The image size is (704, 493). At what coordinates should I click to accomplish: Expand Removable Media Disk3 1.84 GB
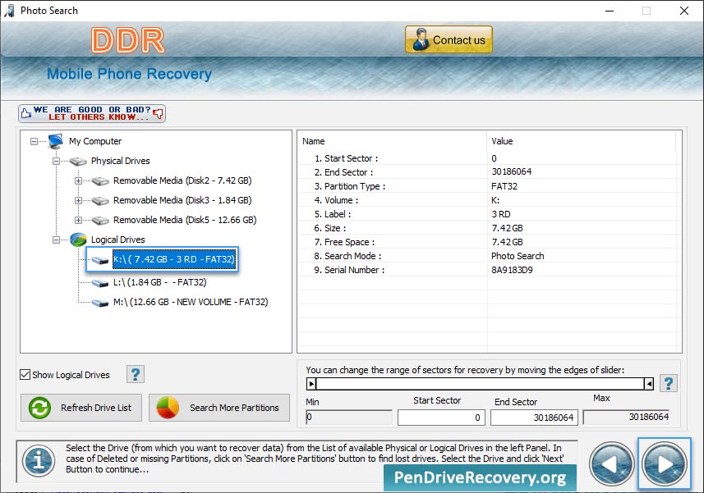tap(78, 201)
